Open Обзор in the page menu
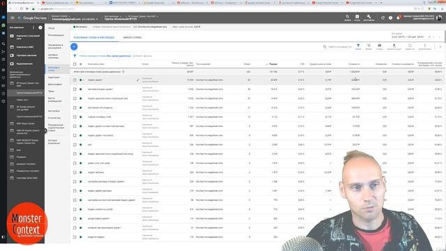This screenshot has height=251, width=446. click(52, 28)
